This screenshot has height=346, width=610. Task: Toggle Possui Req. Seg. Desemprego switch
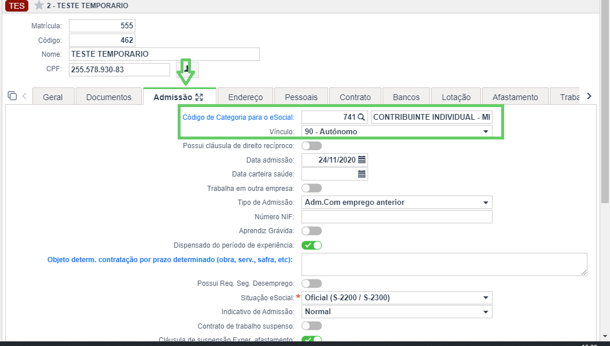coord(311,284)
